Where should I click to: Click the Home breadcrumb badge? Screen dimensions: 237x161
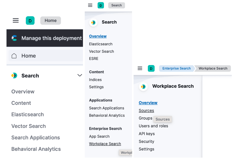click(x=50, y=21)
